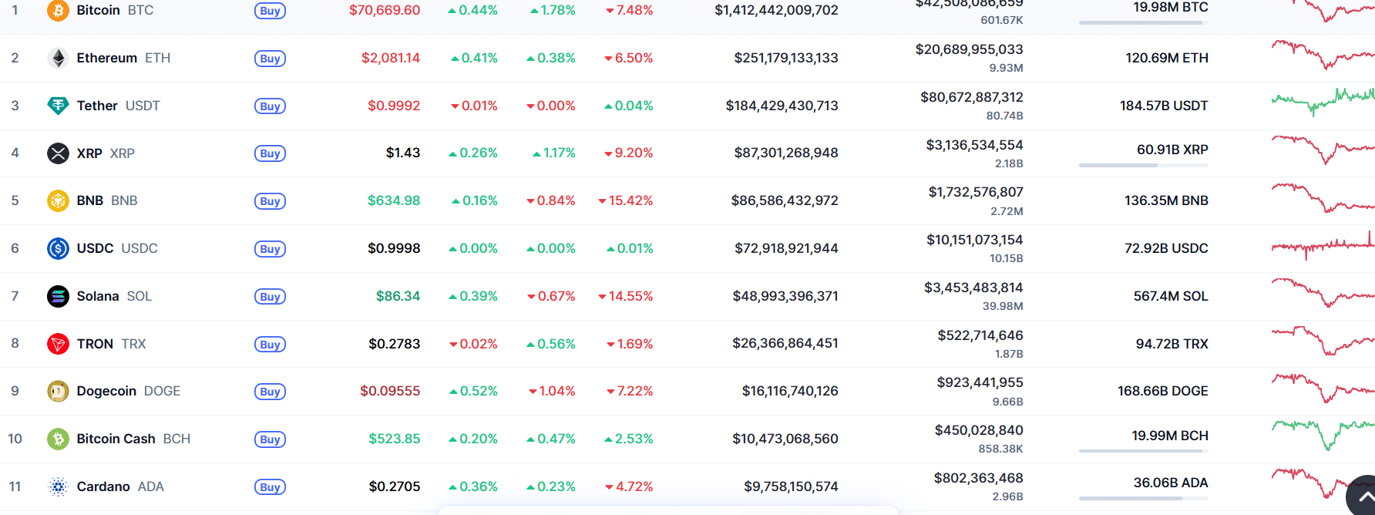Click Cardano market cap $9,758,150,574
Image resolution: width=1375 pixels, height=515 pixels.
tap(791, 486)
